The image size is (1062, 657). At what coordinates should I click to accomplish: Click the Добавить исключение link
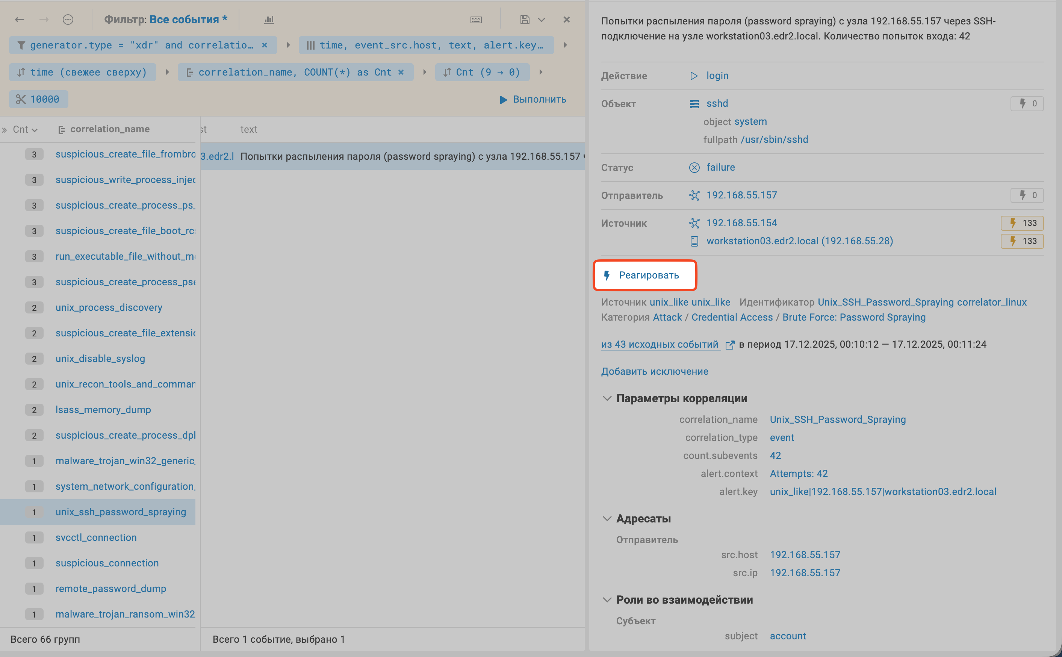click(x=654, y=371)
